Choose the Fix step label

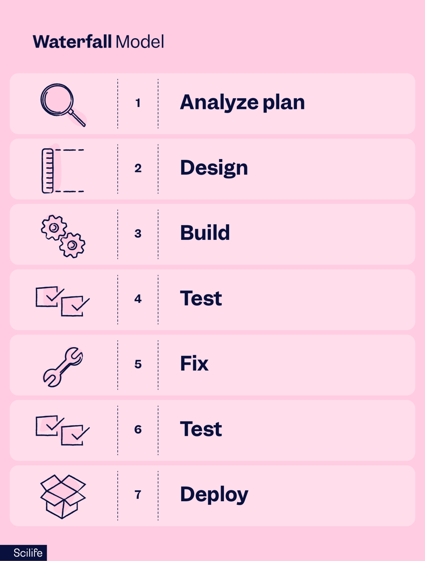tap(194, 364)
